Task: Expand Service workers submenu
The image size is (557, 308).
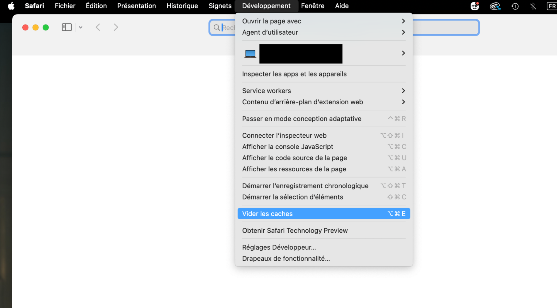Action: (x=324, y=91)
